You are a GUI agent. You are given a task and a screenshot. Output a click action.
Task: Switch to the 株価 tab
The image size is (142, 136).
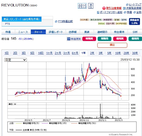(8, 32)
